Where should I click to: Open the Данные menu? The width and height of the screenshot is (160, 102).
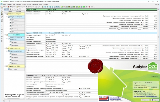point(18,4)
